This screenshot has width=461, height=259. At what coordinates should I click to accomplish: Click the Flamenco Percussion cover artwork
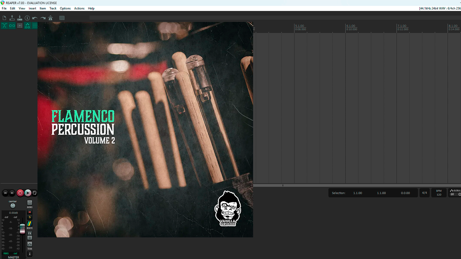145,129
